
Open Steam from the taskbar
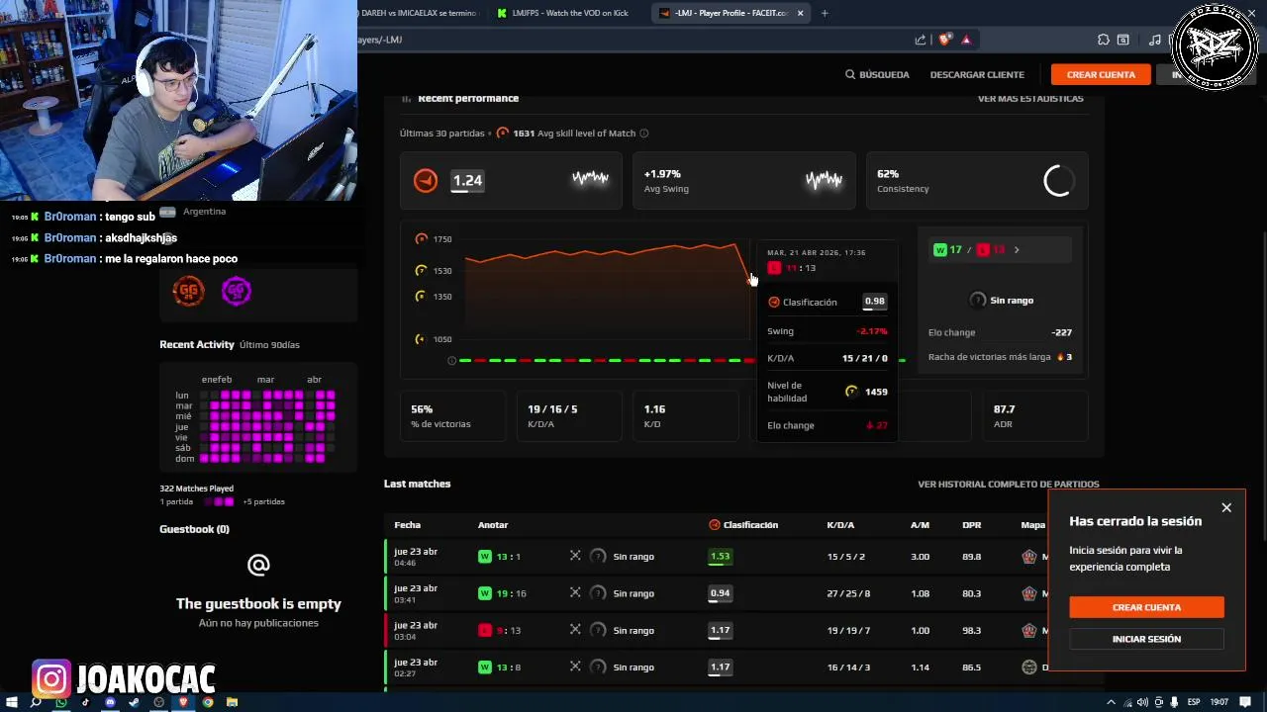tap(134, 702)
